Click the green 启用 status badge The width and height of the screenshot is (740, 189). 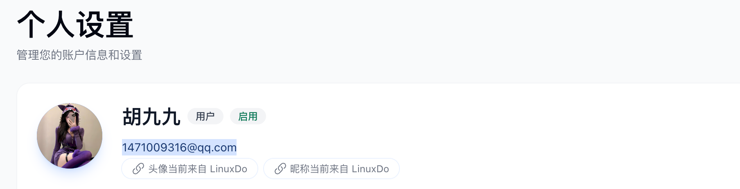click(x=248, y=117)
